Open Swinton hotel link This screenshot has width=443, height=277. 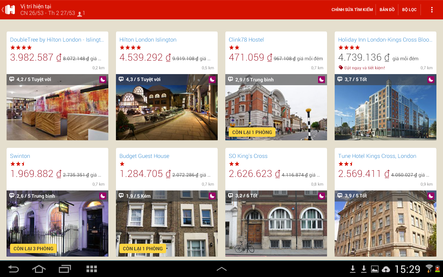20,156
